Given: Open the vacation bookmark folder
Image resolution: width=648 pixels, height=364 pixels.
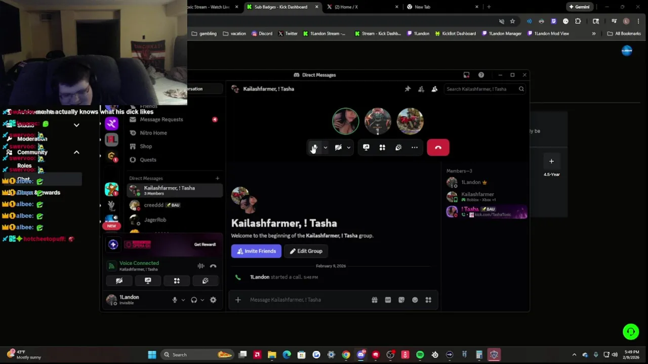Looking at the screenshot, I should 234,34.
